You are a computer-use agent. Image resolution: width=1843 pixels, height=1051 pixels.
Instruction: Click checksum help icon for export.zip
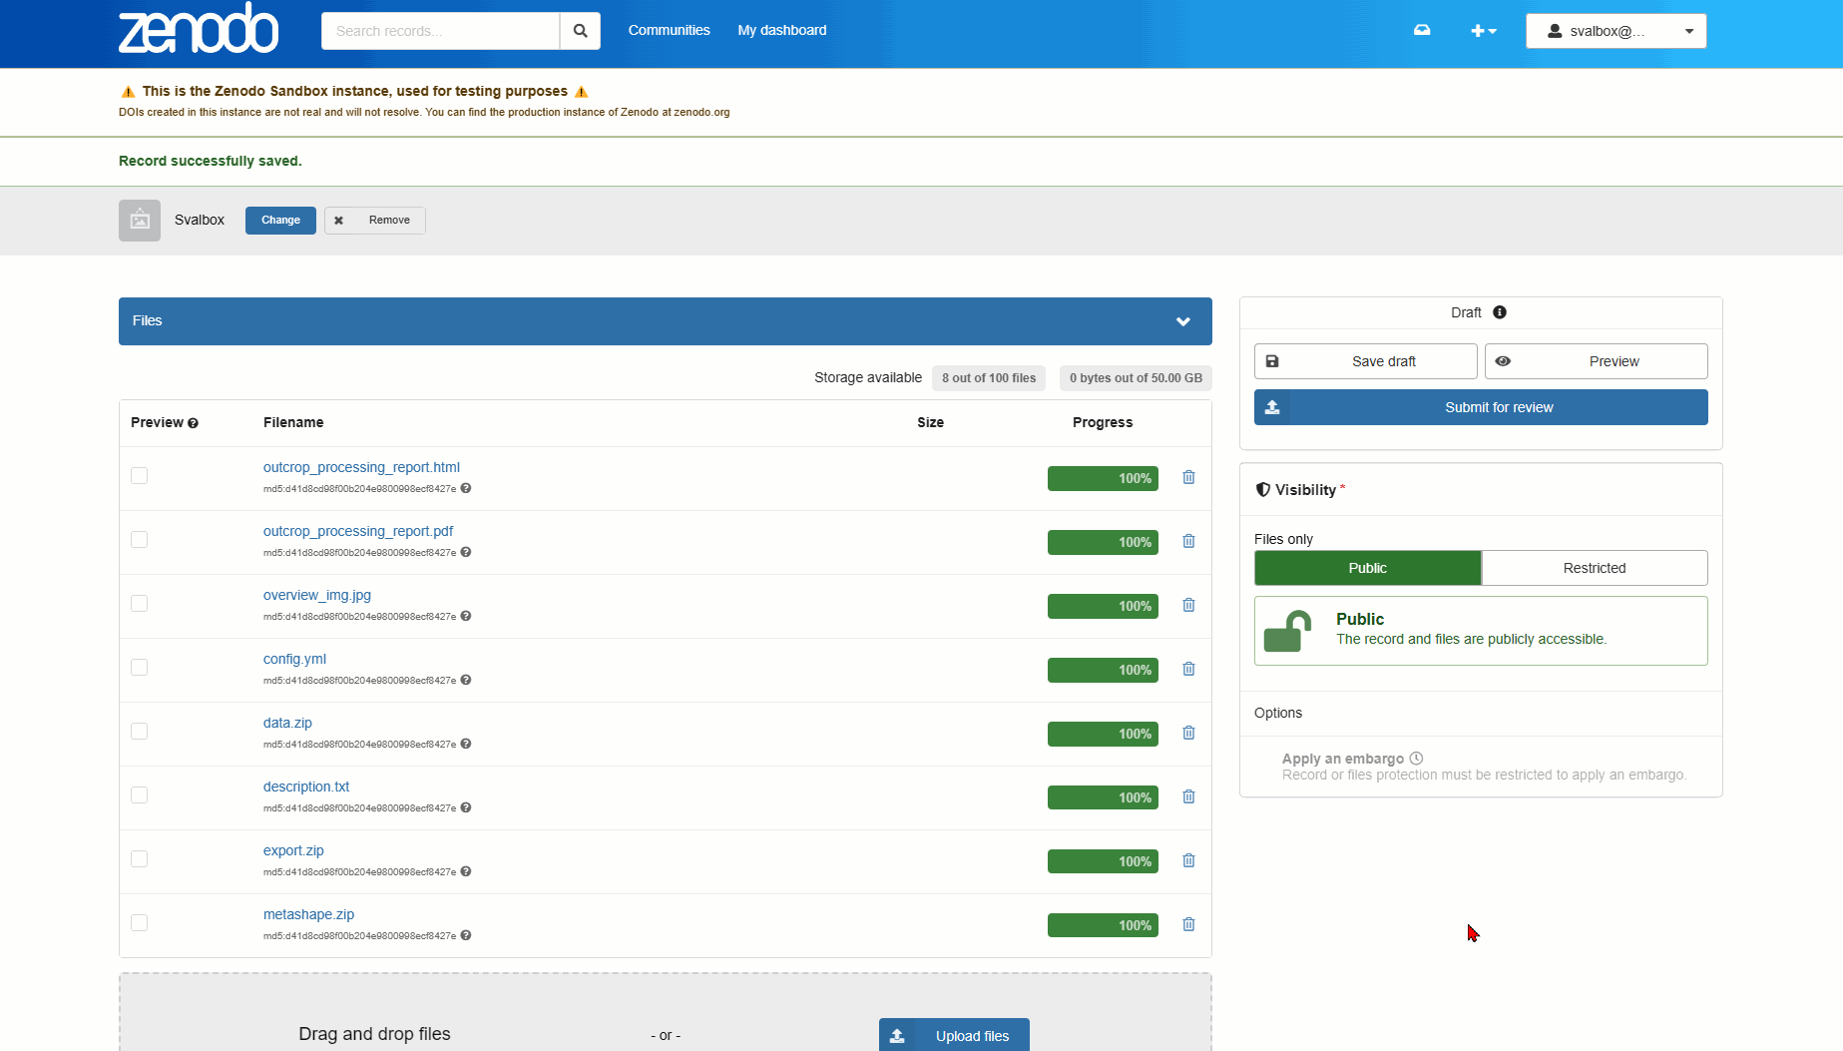click(x=466, y=871)
